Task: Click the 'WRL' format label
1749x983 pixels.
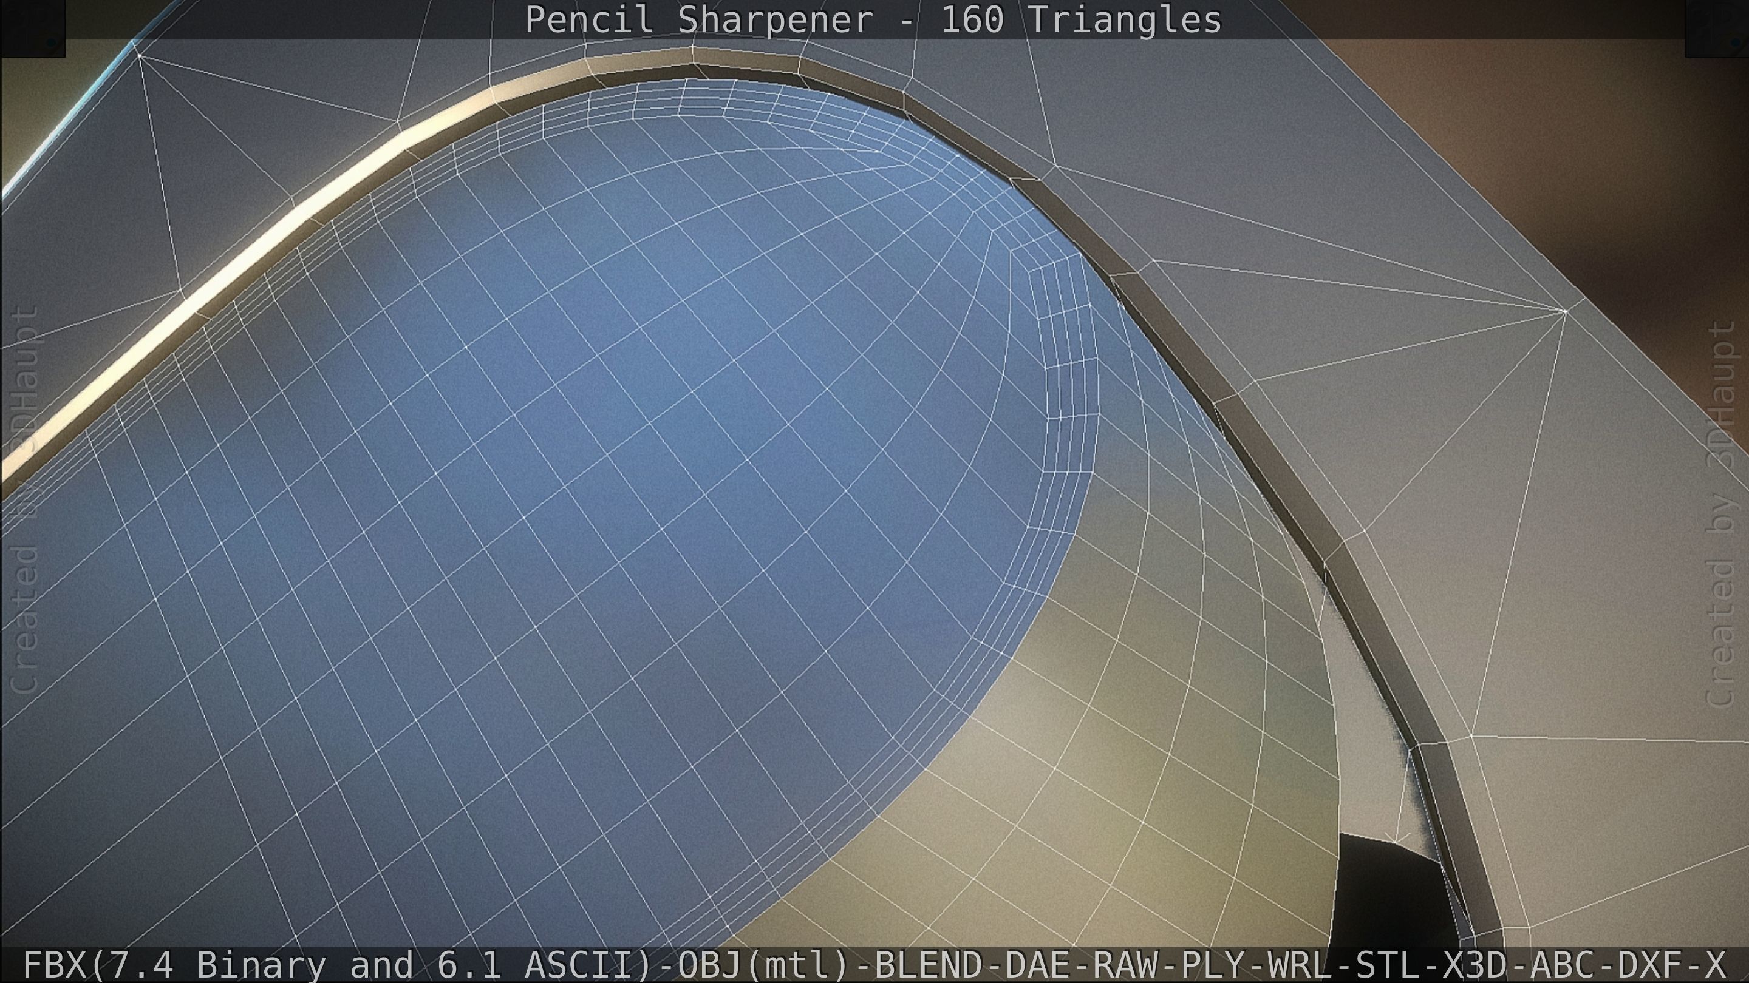Action: 1300,965
